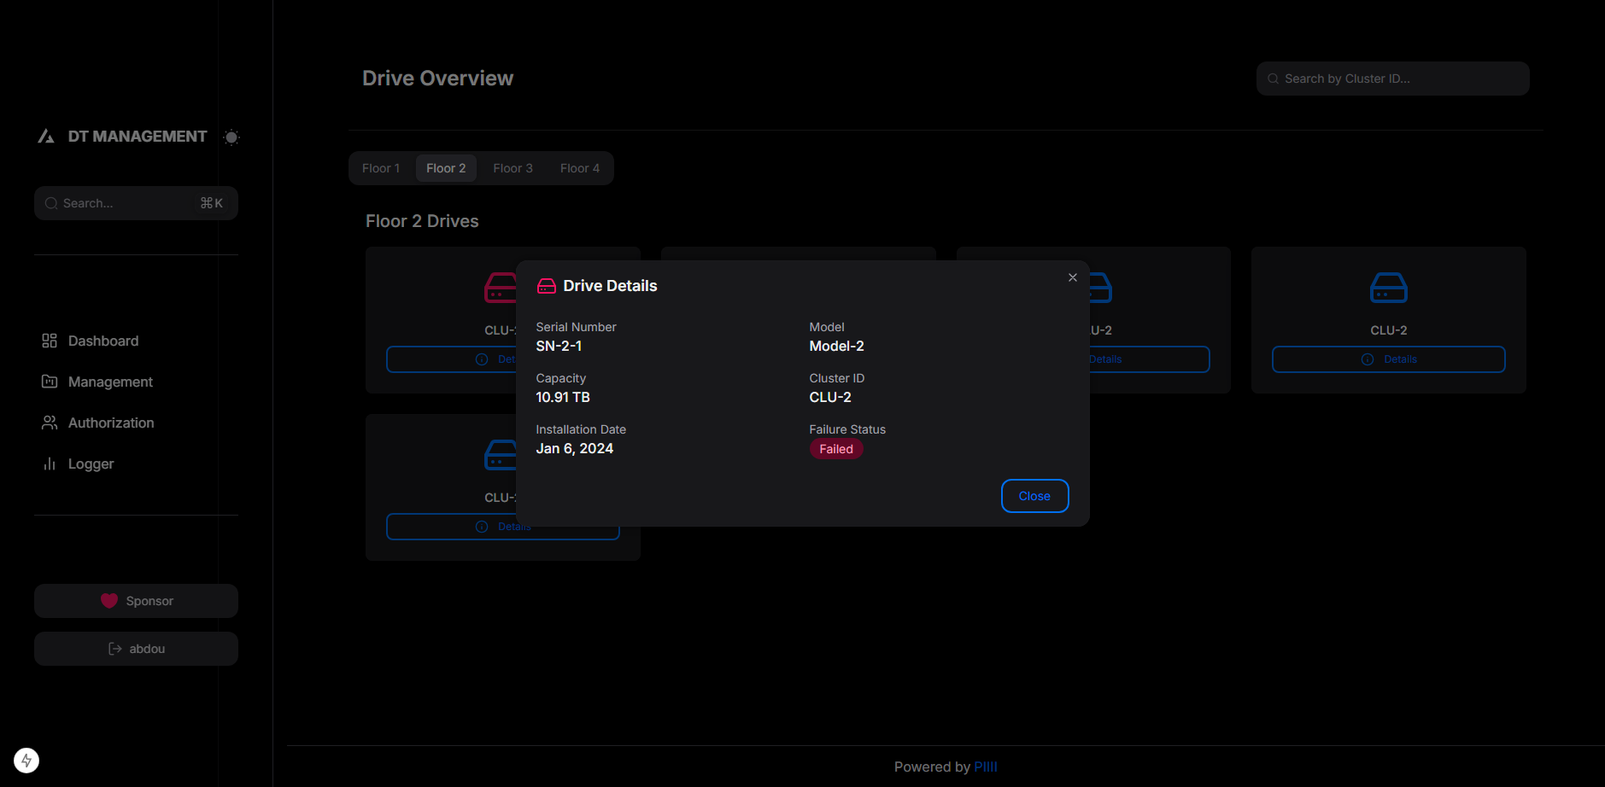Reselect the active Floor 2 tab

coord(446,167)
